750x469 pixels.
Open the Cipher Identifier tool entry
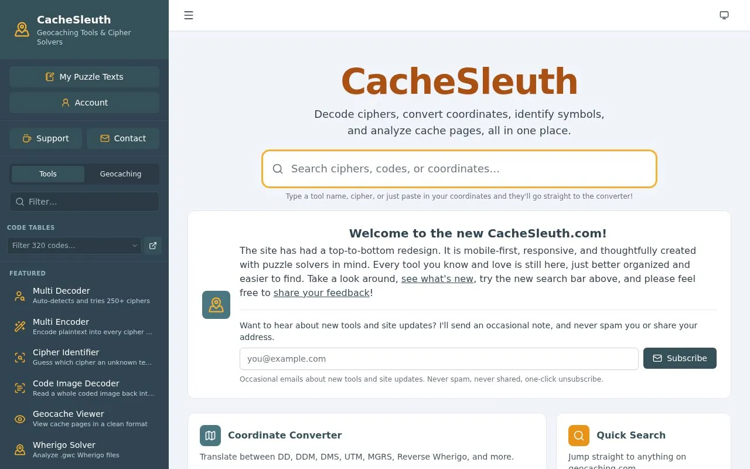84,357
